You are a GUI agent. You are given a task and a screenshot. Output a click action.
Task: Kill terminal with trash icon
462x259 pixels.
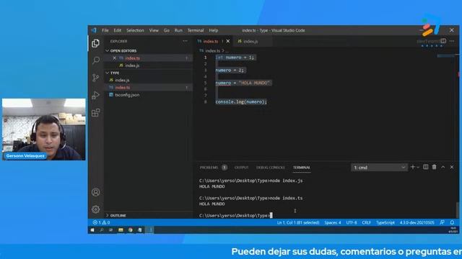tap(435, 167)
